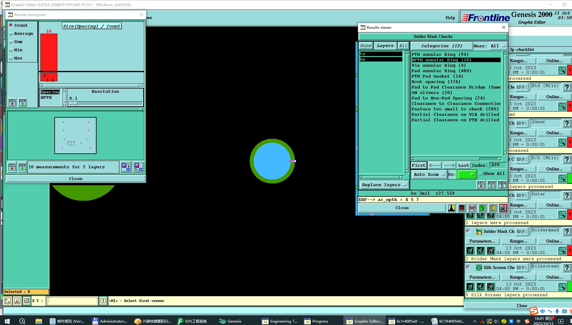Click Categories (13) header button

click(442, 46)
